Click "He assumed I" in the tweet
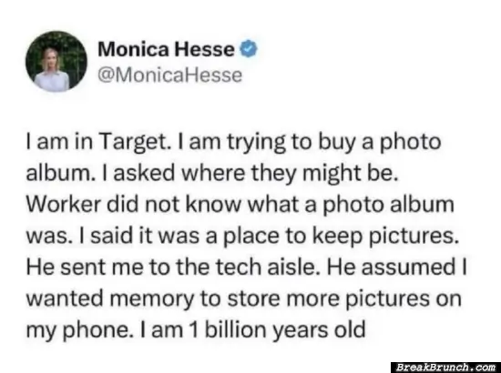The width and height of the screenshot is (501, 373). tap(397, 267)
